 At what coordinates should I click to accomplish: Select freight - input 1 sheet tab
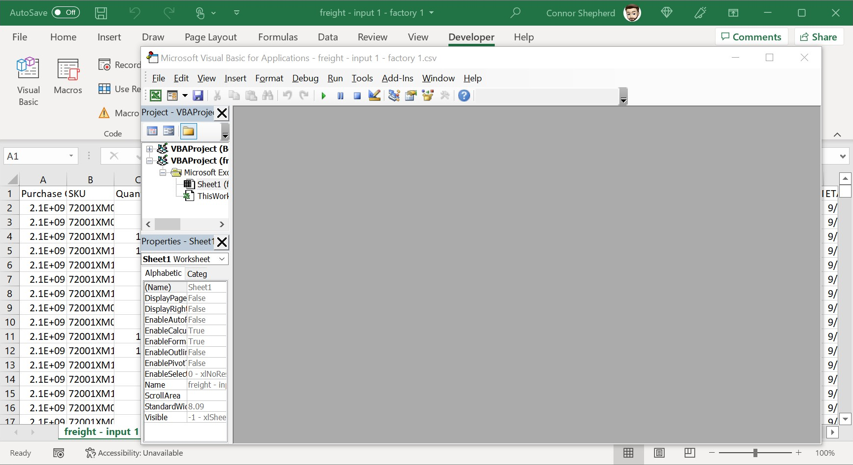[101, 432]
